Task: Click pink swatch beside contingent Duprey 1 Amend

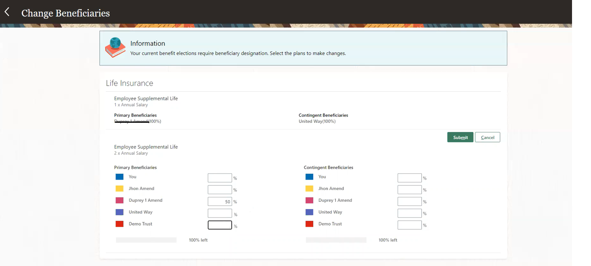Action: (x=309, y=200)
